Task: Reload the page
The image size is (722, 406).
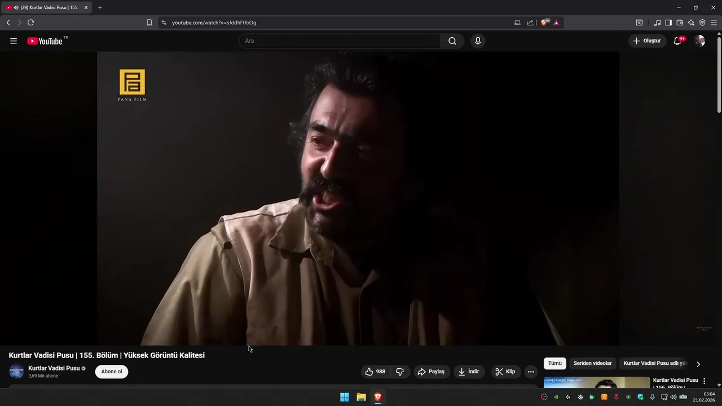Action: pyautogui.click(x=30, y=23)
